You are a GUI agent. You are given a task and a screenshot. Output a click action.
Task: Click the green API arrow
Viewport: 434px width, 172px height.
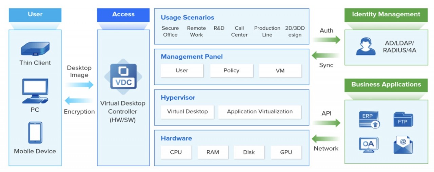(327, 122)
